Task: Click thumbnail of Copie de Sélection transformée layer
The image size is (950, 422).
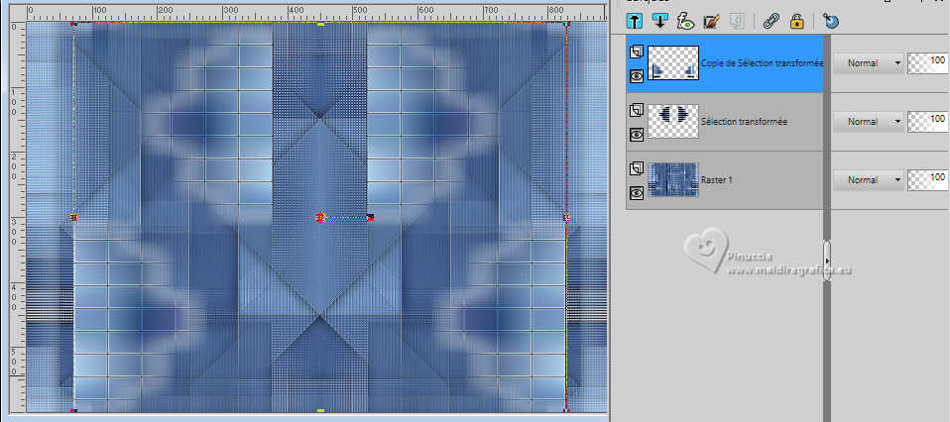Action: click(673, 63)
